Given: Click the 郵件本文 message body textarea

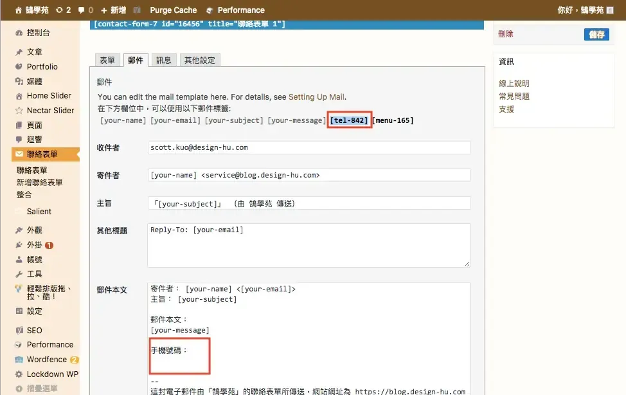Looking at the screenshot, I should pyautogui.click(x=309, y=339).
